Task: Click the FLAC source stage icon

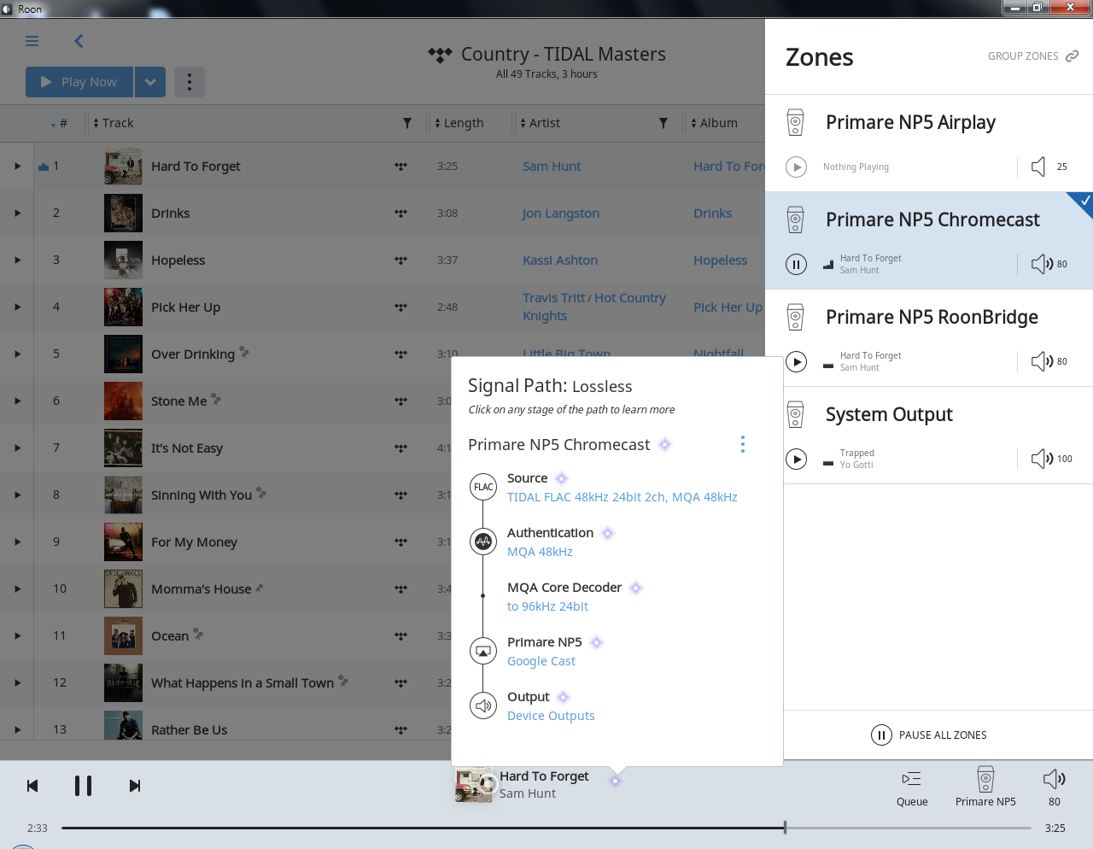Action: point(483,487)
